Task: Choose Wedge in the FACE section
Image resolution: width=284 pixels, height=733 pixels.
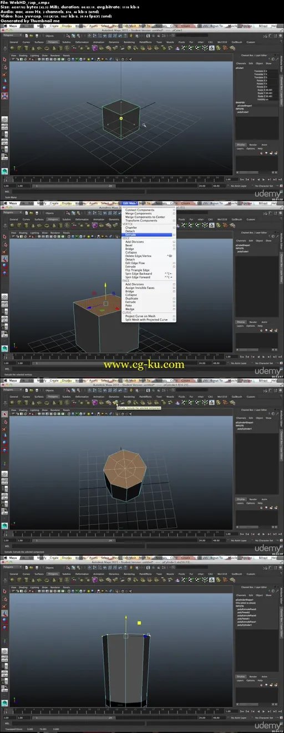Action: coord(129,309)
